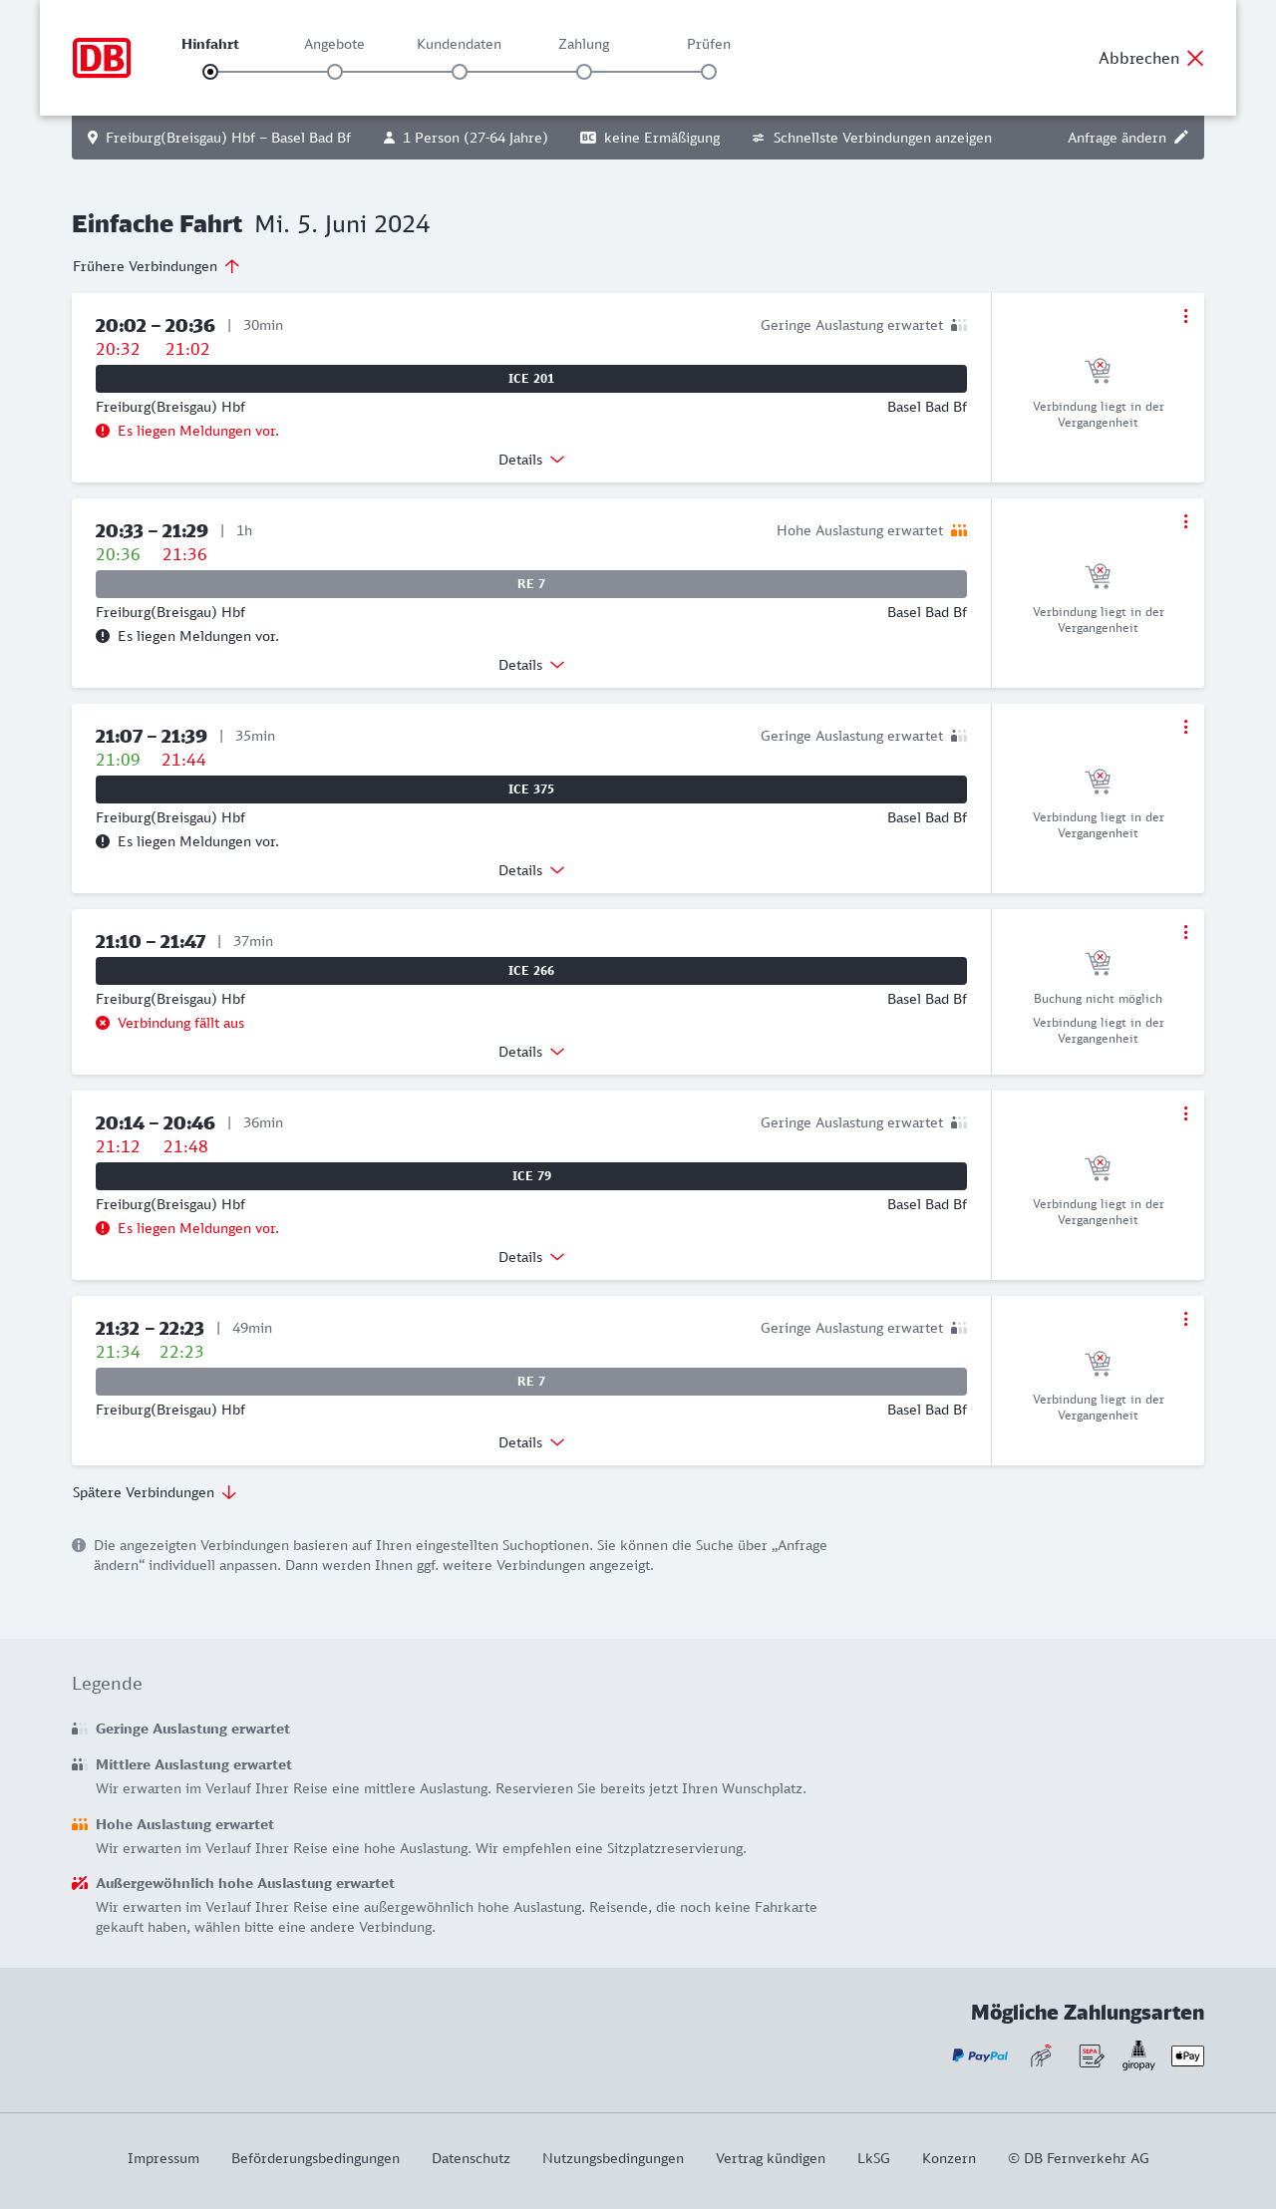
Task: Click the Hinfahrt step circle
Action: tap(210, 72)
